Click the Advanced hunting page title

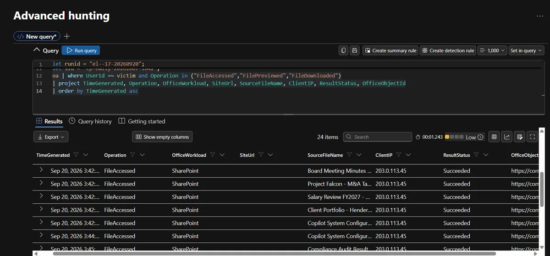[x=61, y=16]
